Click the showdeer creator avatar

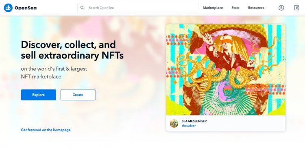pos(174,123)
